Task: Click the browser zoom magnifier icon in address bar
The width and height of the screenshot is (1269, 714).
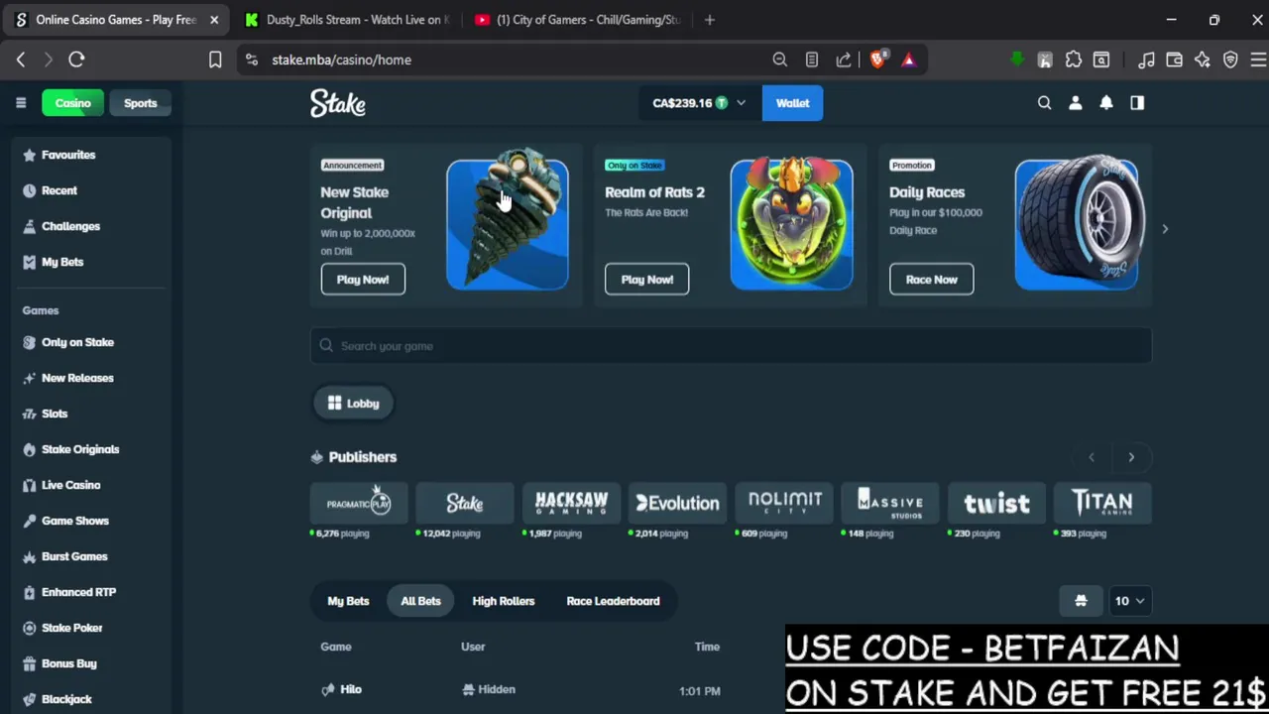Action: coord(780,59)
